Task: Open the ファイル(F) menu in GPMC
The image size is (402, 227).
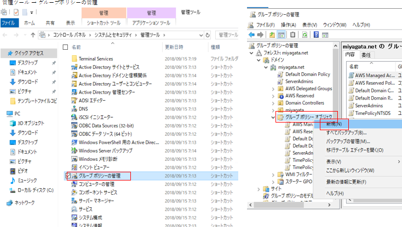Action: [x=265, y=25]
